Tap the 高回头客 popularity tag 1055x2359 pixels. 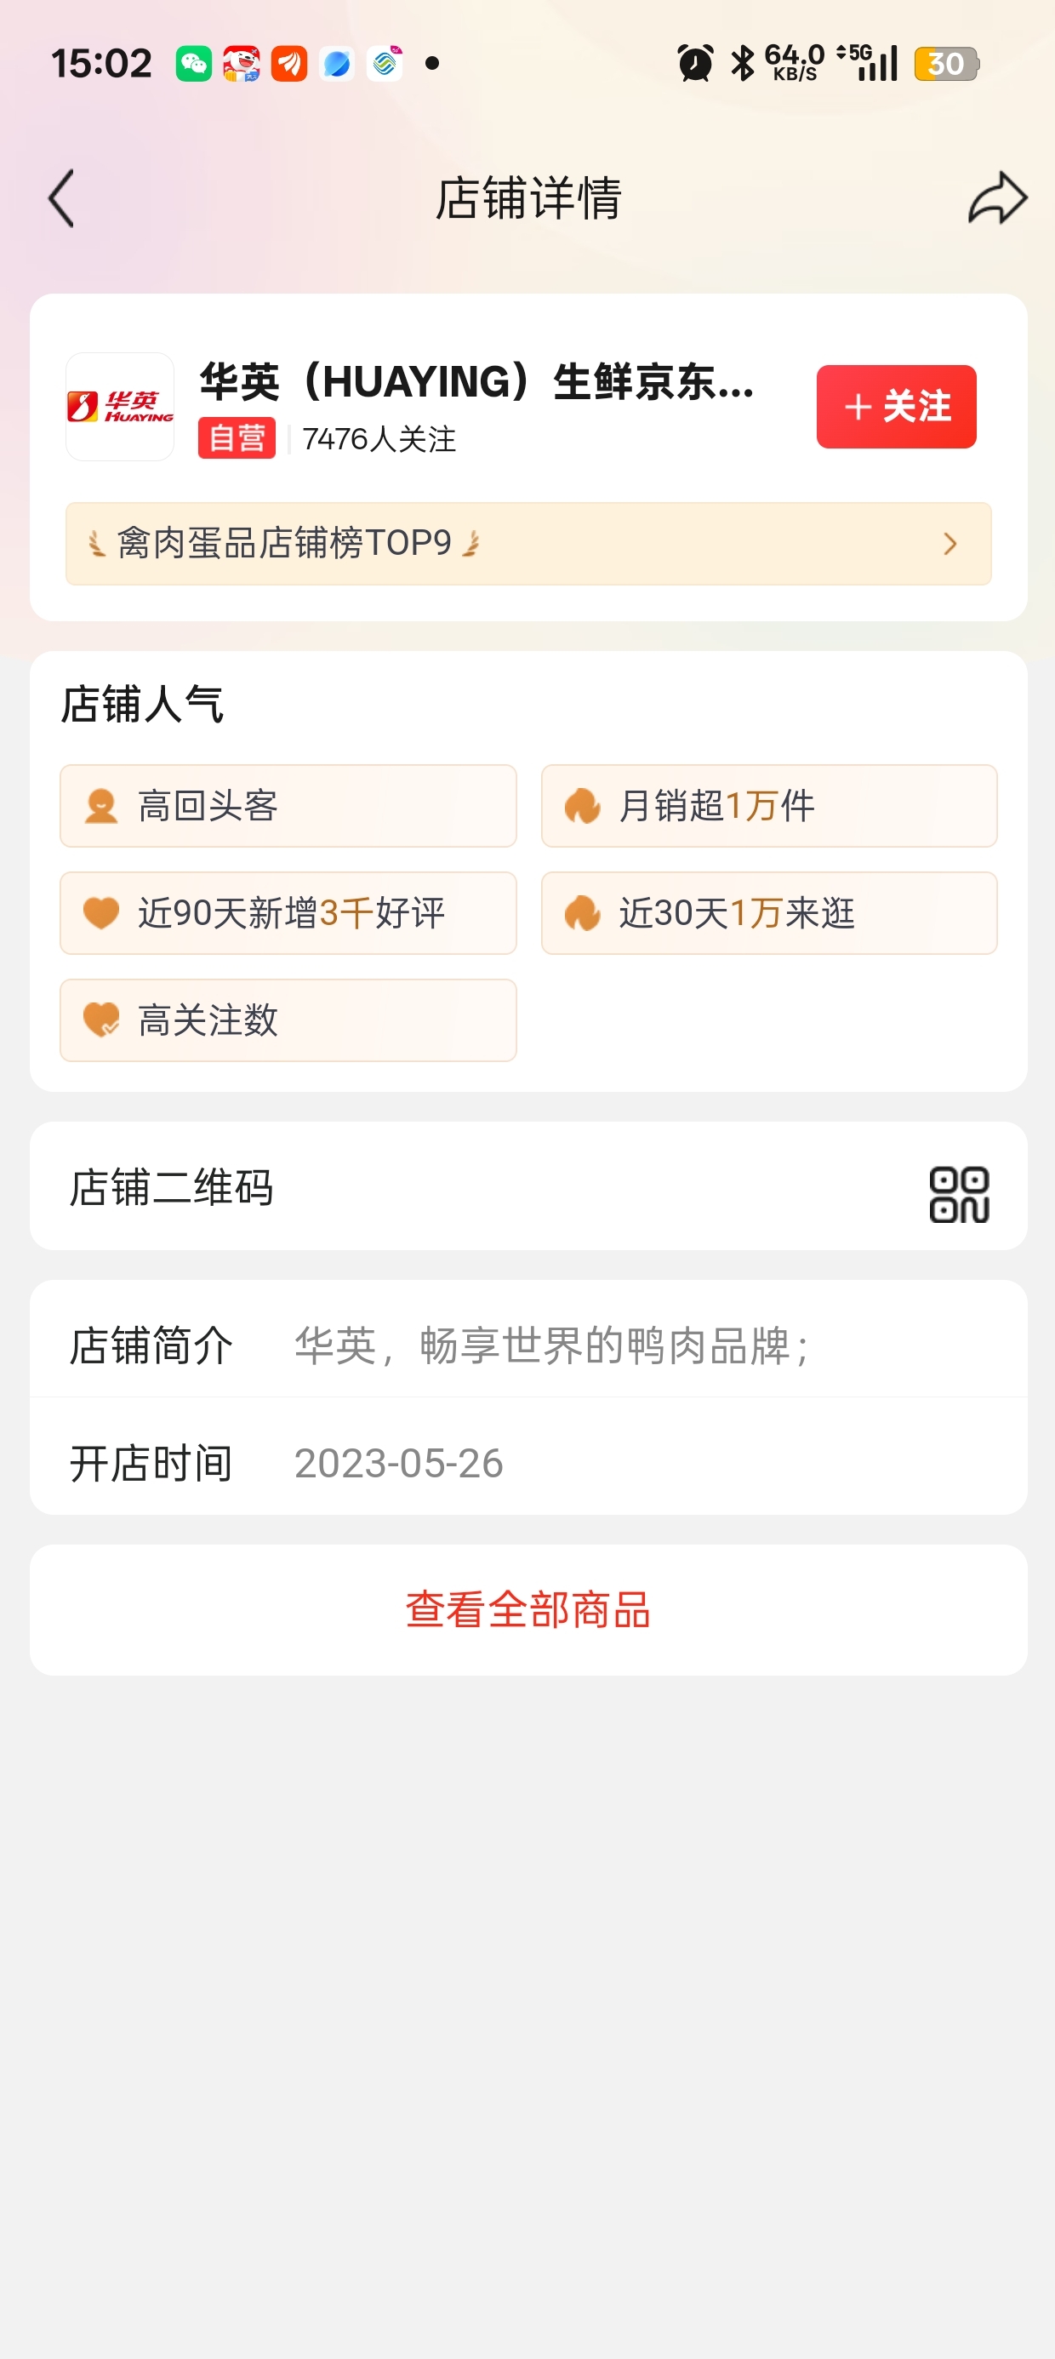tap(288, 806)
